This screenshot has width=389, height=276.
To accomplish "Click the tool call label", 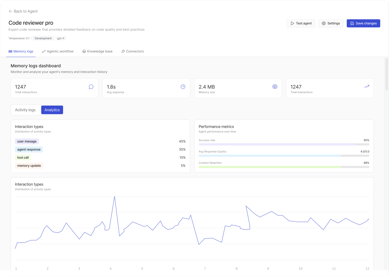I will (23, 158).
